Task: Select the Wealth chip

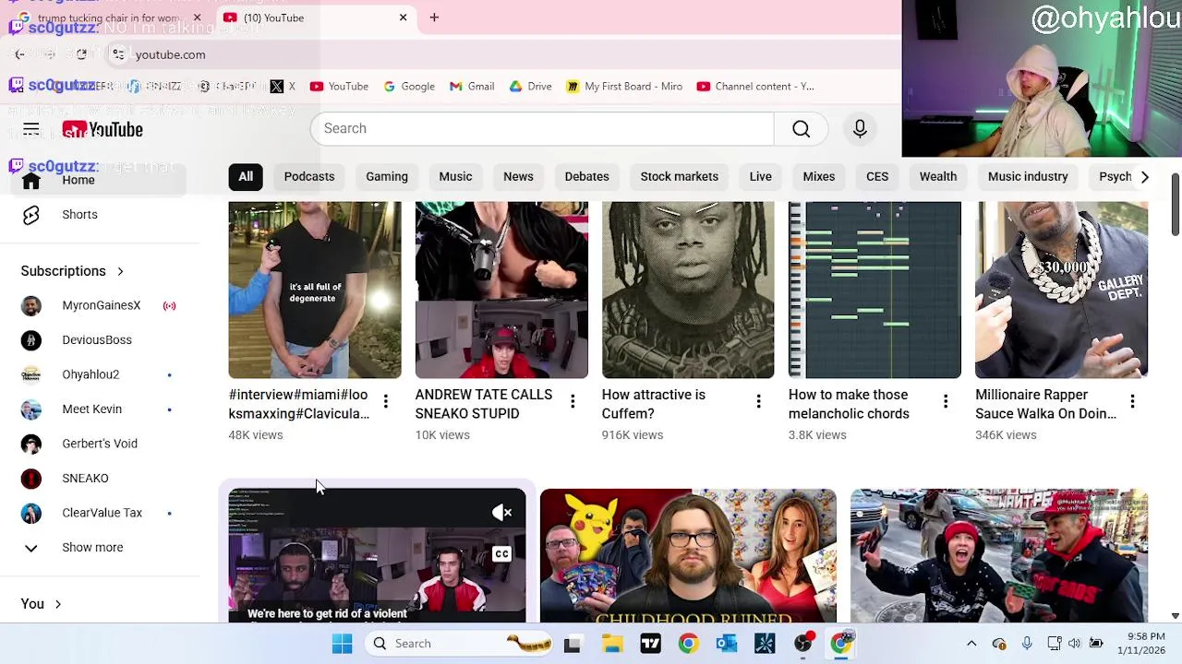Action: [x=938, y=177]
